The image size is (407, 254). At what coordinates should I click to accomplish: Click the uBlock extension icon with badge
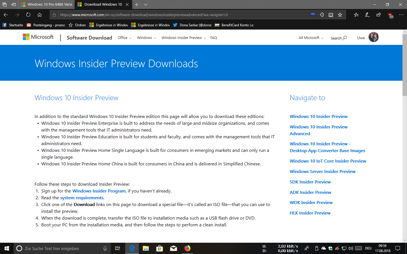click(390, 15)
